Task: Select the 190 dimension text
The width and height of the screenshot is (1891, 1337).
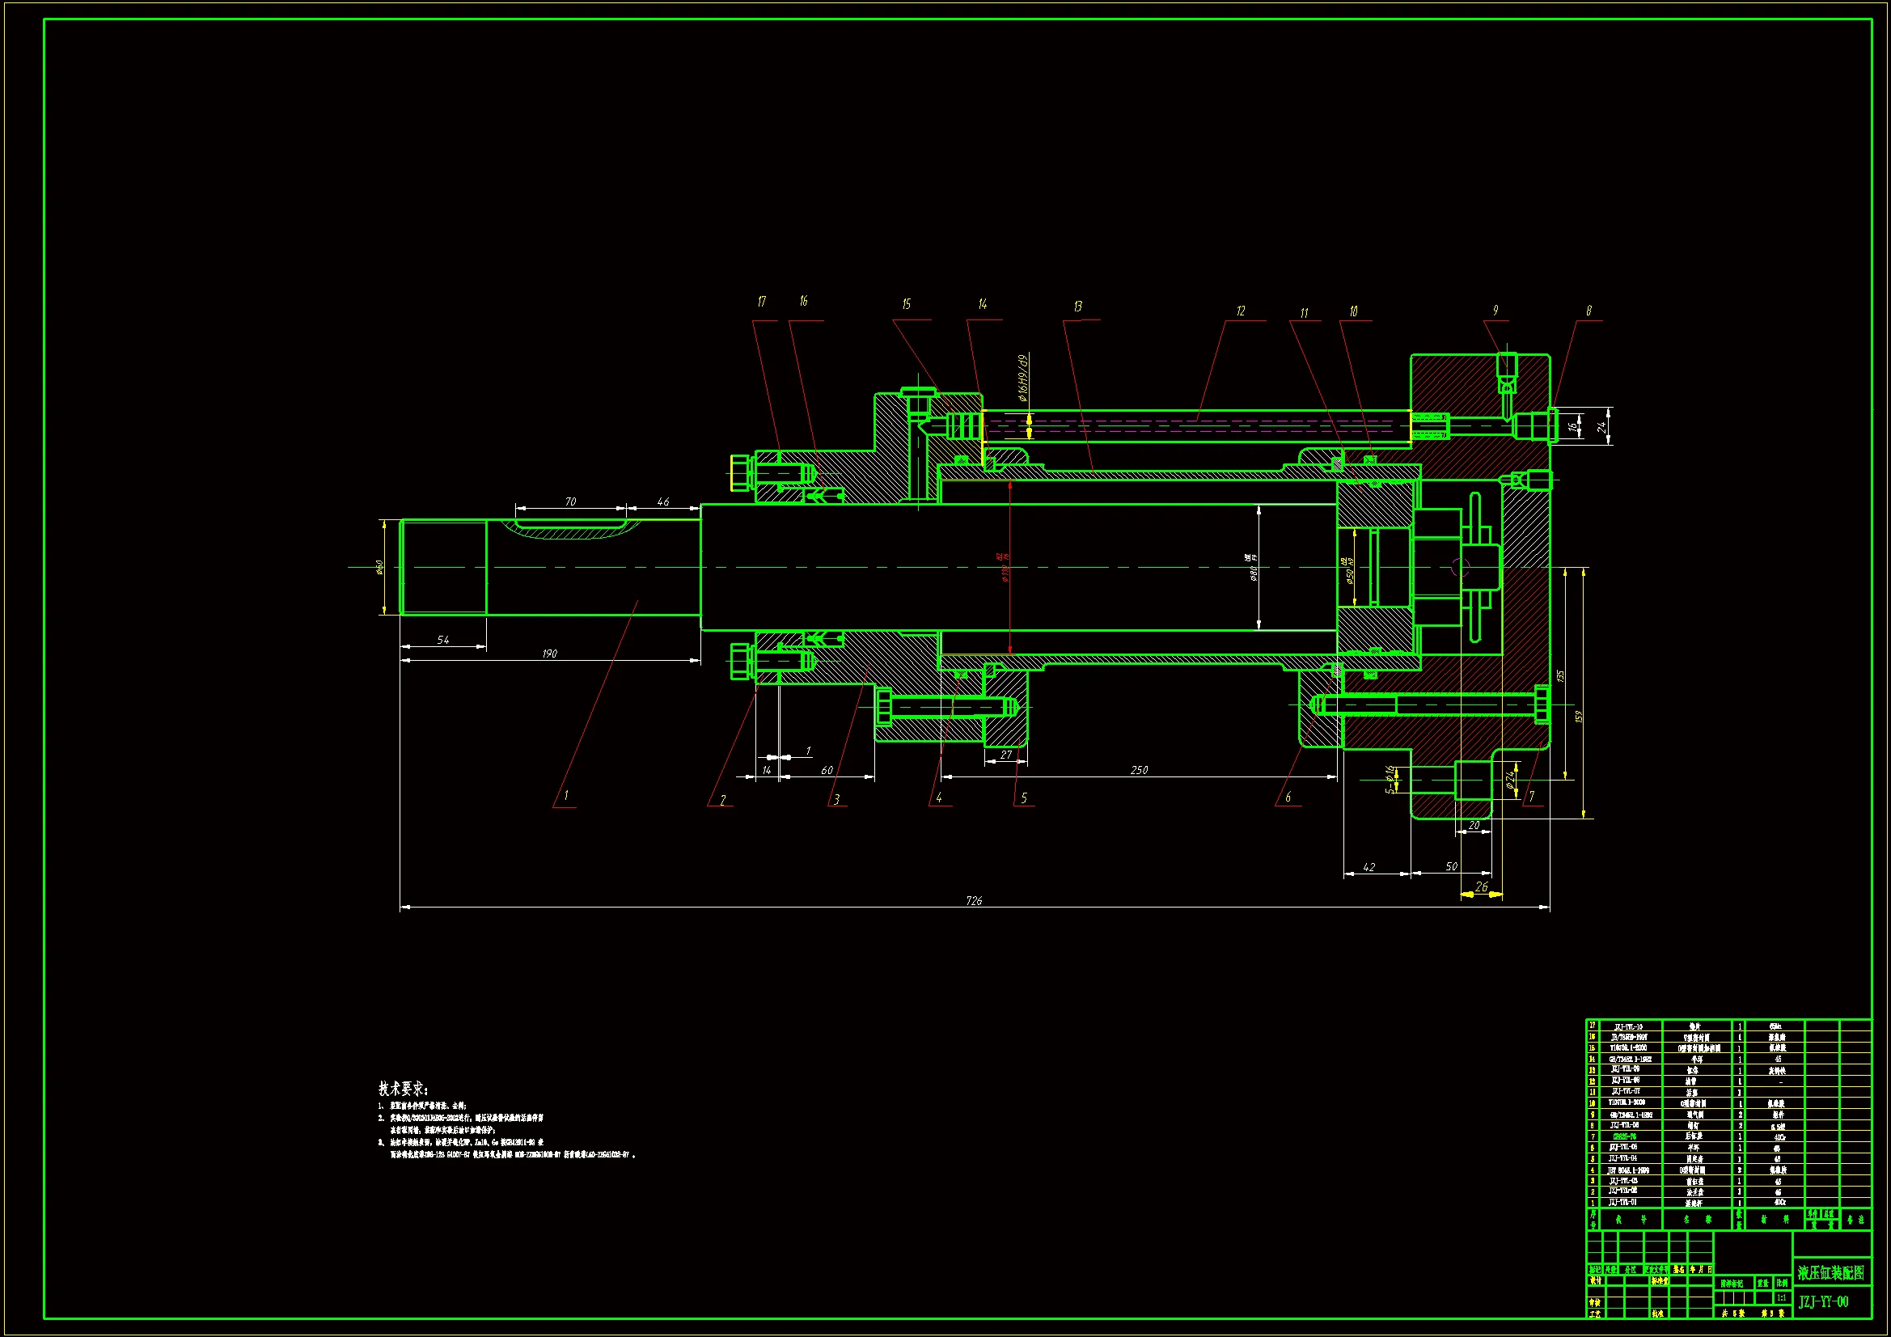Action: [549, 654]
